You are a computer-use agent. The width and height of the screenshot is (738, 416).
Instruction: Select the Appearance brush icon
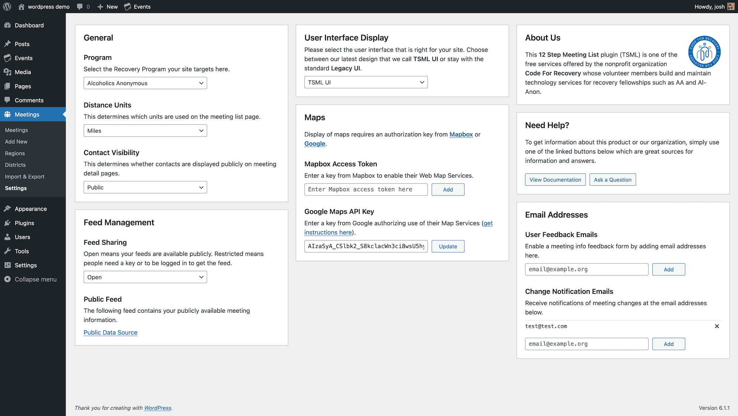click(x=8, y=209)
